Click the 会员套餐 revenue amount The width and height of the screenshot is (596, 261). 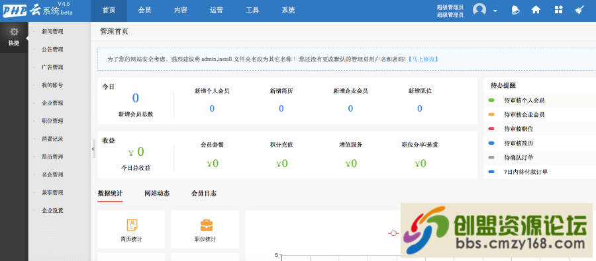(213, 164)
